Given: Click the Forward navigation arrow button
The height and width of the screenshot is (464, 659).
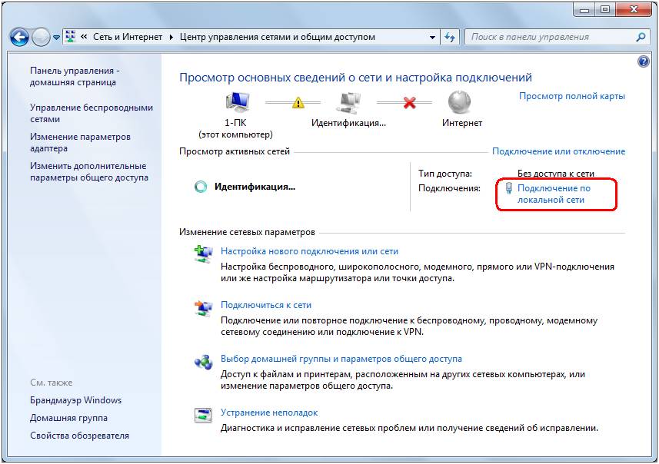Looking at the screenshot, I should (42, 38).
